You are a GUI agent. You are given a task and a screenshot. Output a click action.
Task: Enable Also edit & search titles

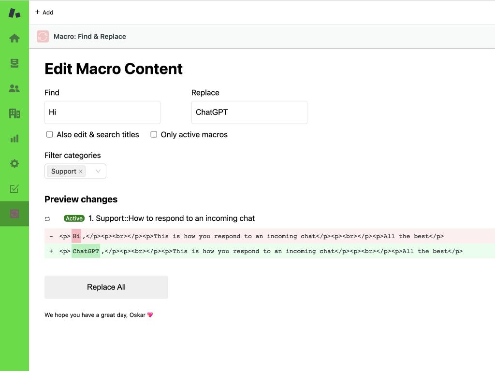click(x=49, y=135)
